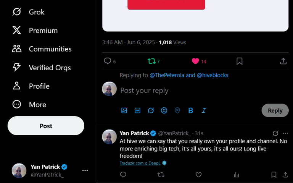Viewport: 293px width, 183px height.
Task: Tag a location in the reply
Action: point(177,110)
